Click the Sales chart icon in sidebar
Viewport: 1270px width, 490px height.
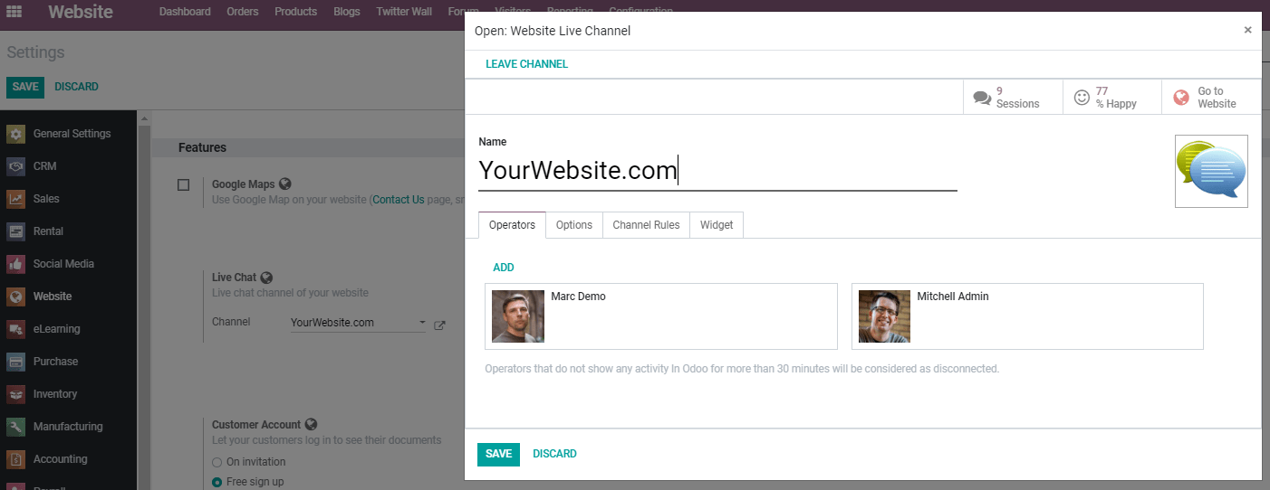15,199
